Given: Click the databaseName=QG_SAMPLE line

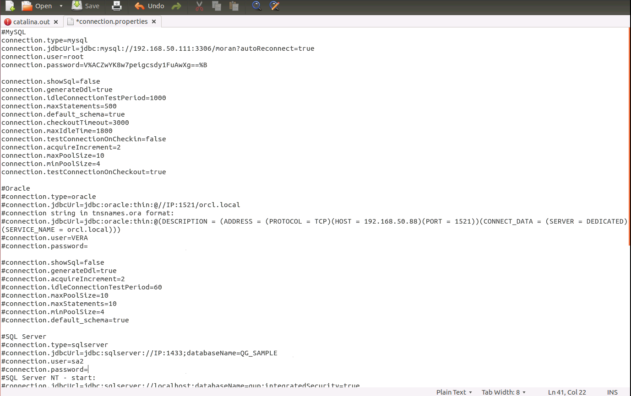Looking at the screenshot, I should [139, 353].
